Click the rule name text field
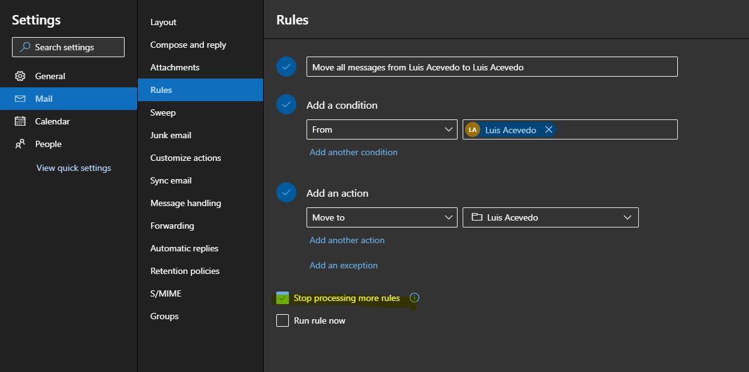 click(492, 67)
